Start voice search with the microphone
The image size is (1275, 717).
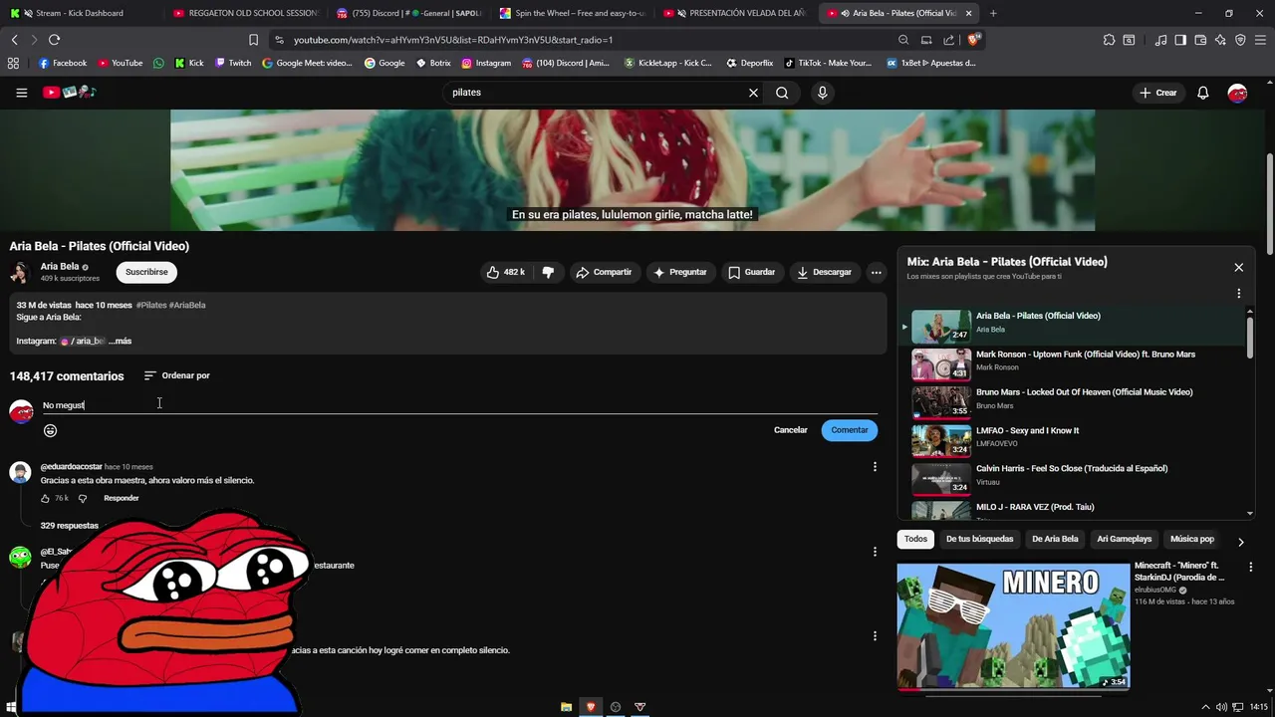click(822, 93)
